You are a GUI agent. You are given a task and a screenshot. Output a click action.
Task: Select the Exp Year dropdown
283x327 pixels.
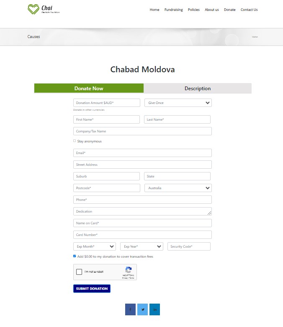141,246
